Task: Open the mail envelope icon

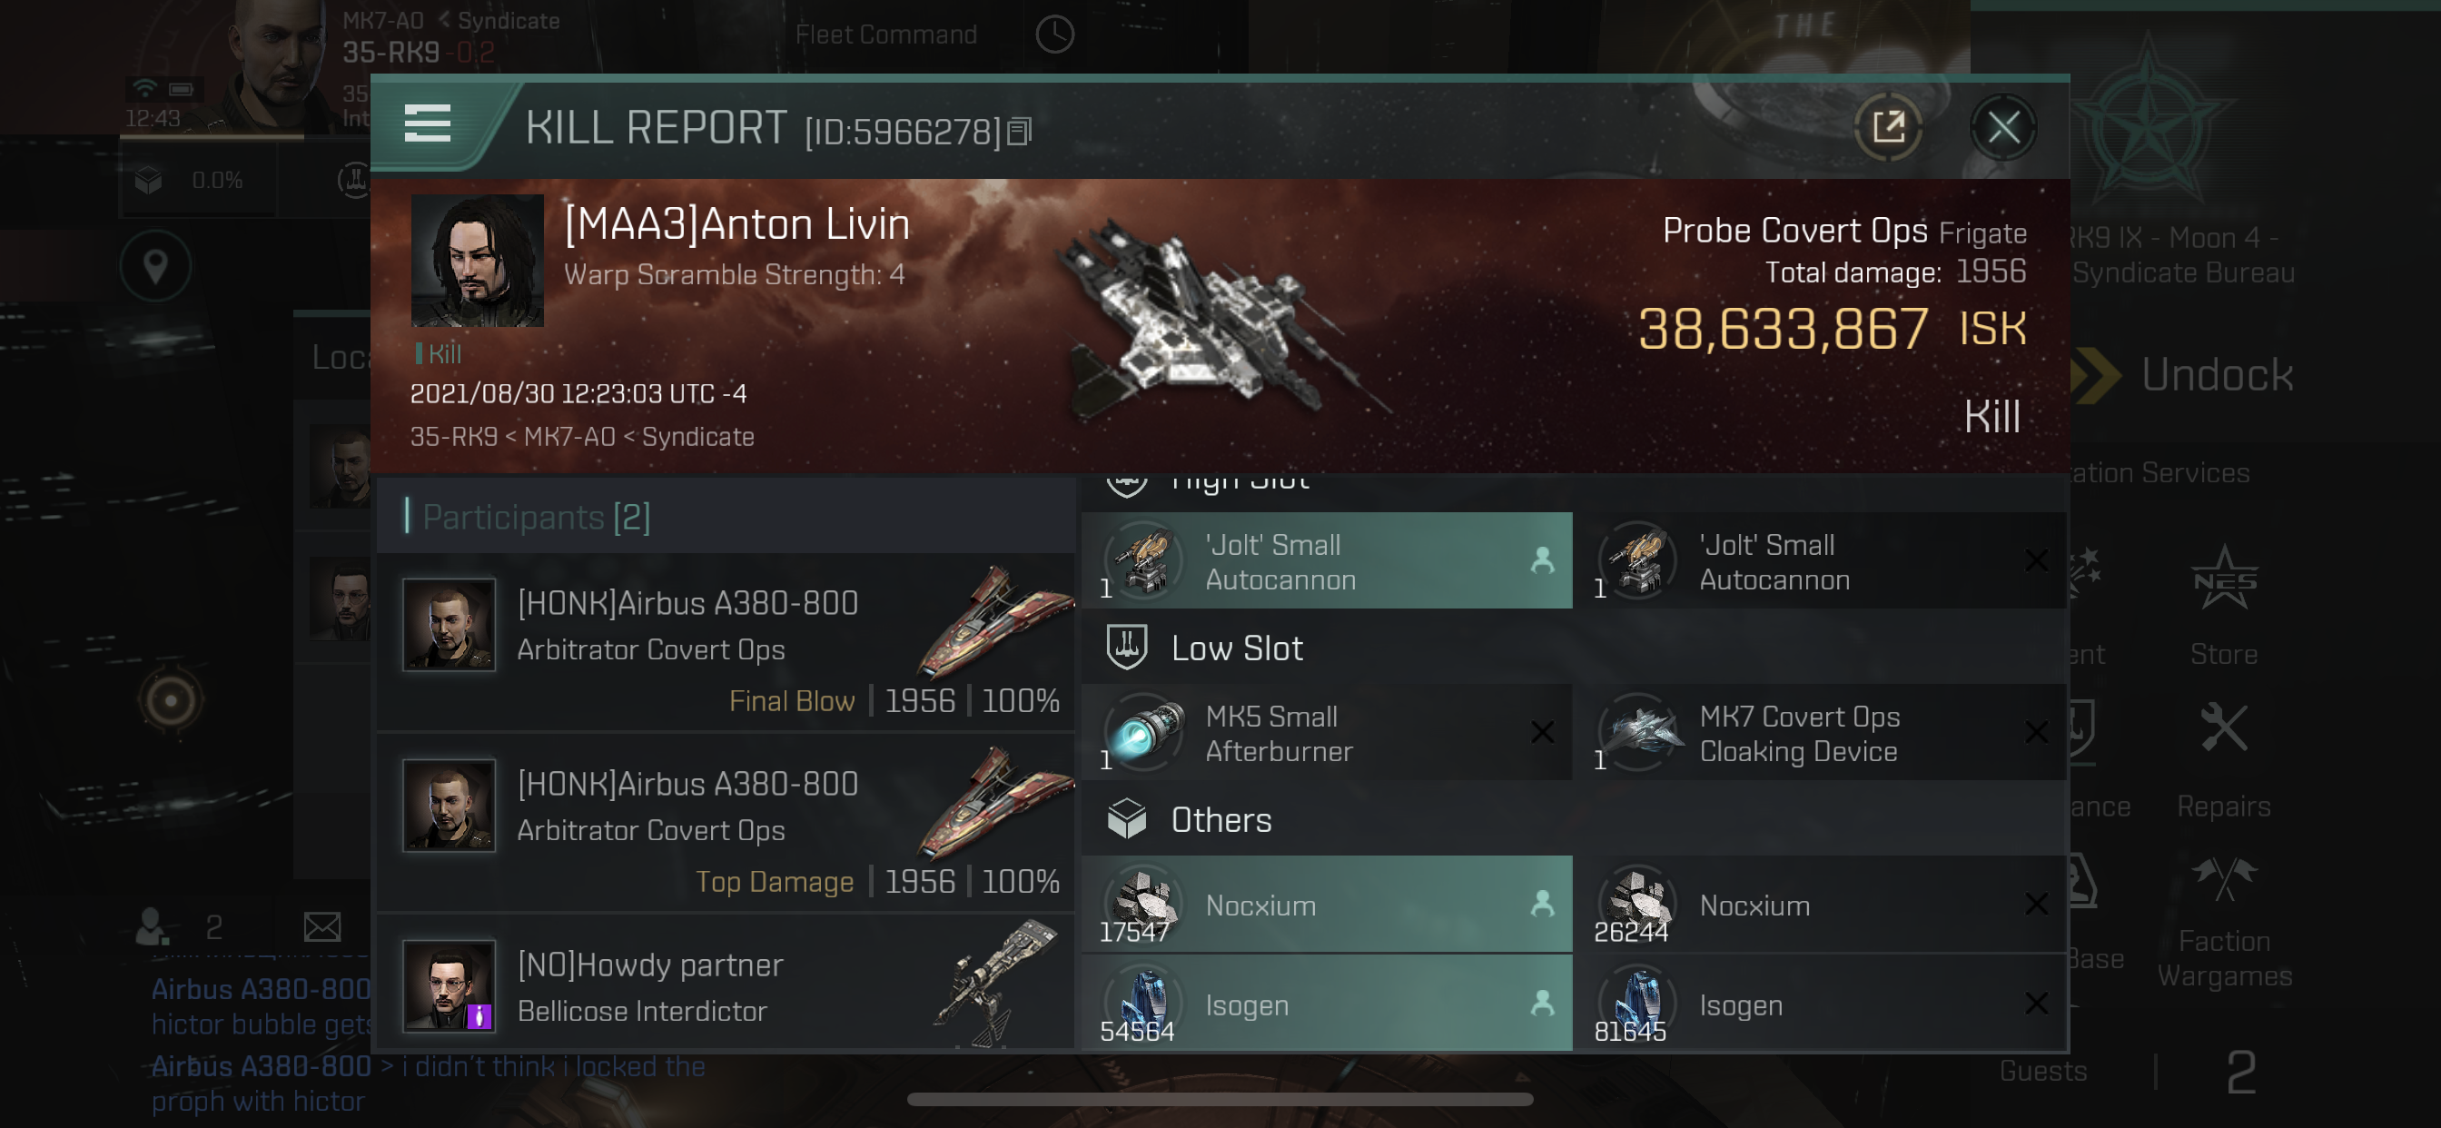Action: pos(322,926)
